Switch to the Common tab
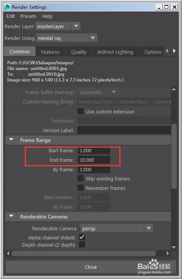182x279 pixels. (19, 52)
